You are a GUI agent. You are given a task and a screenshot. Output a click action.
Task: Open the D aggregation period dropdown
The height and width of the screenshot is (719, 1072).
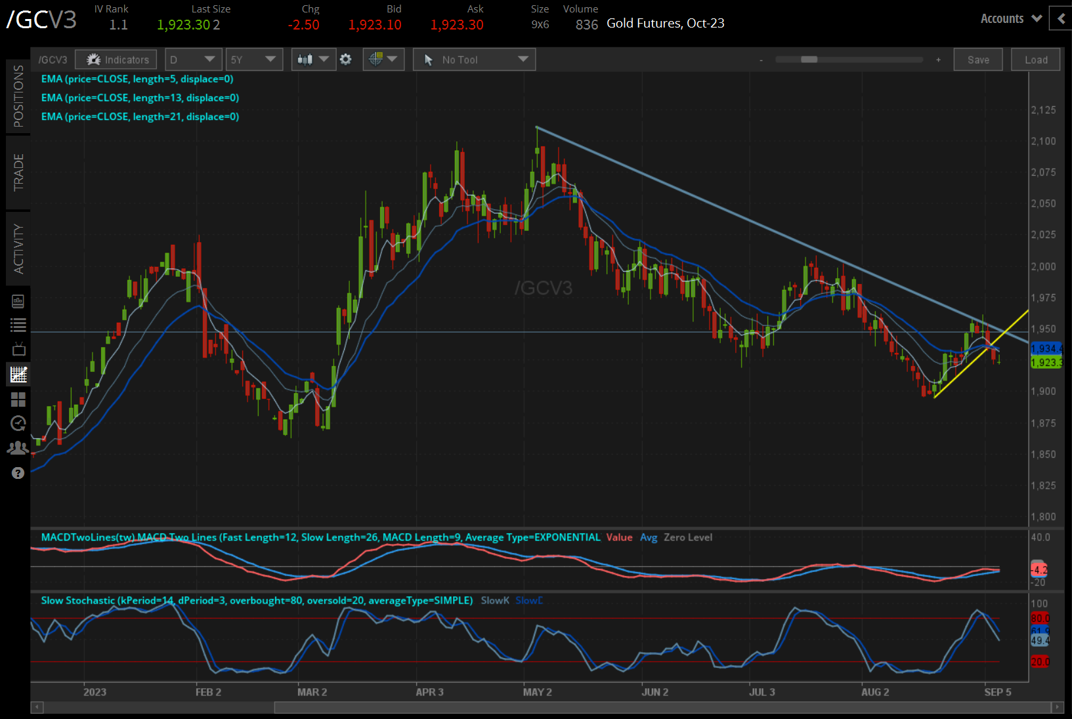click(192, 60)
